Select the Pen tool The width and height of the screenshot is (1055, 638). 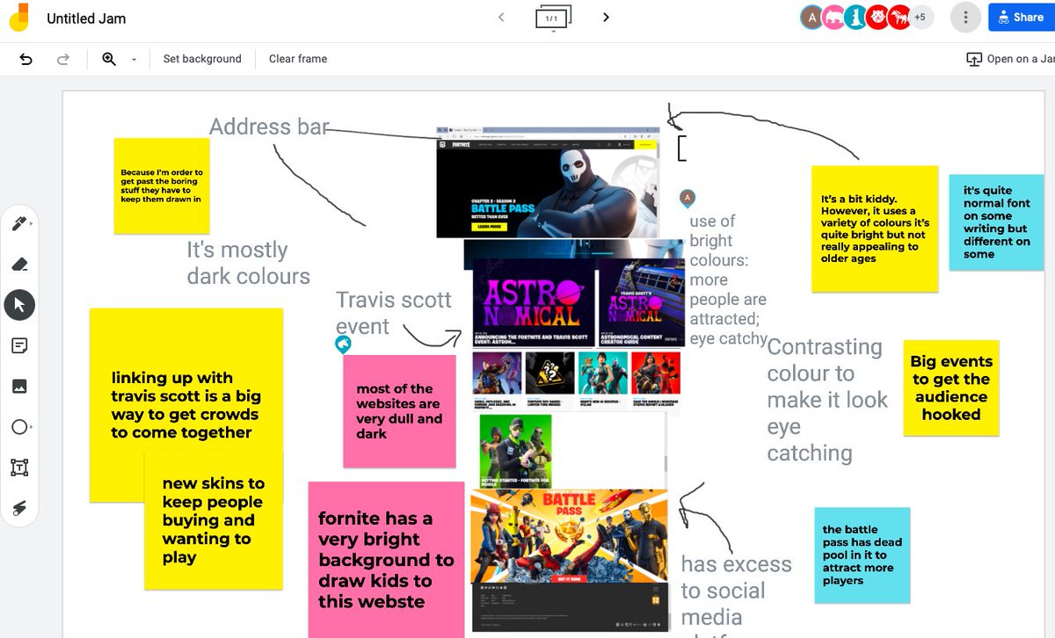[20, 224]
